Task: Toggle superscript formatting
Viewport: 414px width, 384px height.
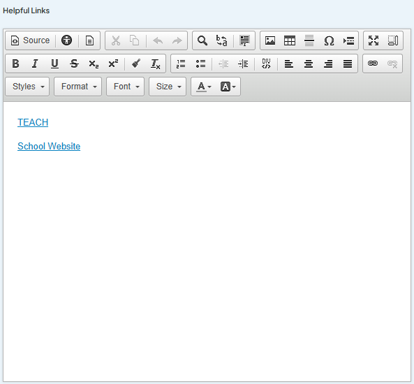Action: pyautogui.click(x=113, y=64)
